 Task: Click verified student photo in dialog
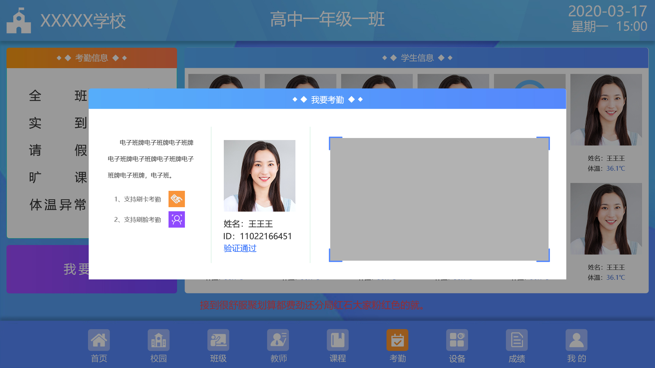click(260, 176)
